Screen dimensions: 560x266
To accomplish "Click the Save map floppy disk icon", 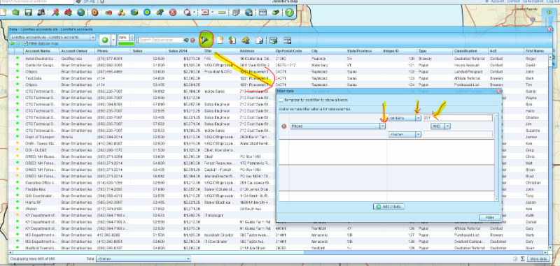I will coord(29,13).
